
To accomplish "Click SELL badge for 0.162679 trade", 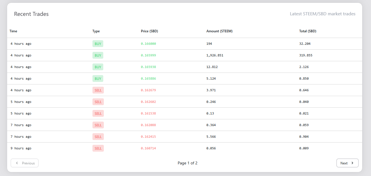I will coord(98,90).
